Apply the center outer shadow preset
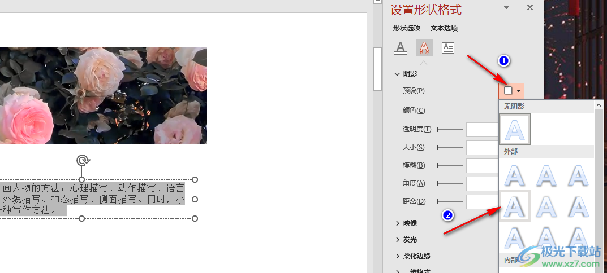The width and height of the screenshot is (607, 273). [x=548, y=206]
